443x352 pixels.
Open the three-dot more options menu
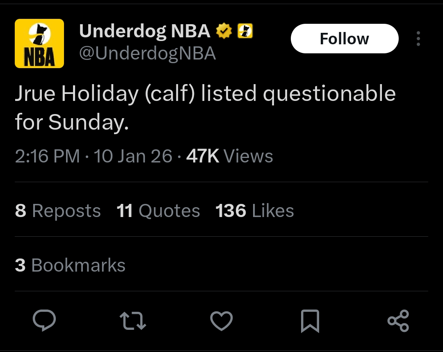(418, 39)
